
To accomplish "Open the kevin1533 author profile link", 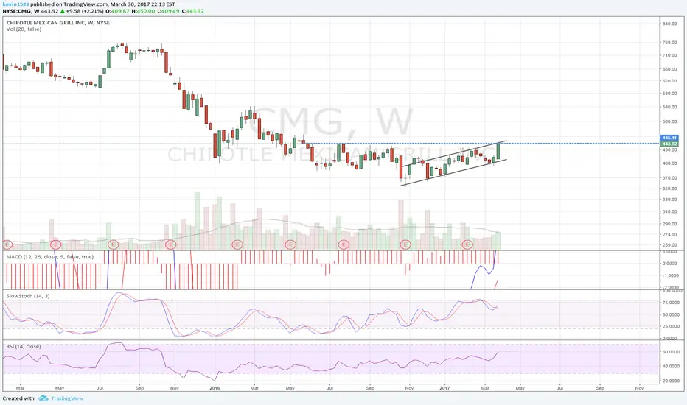I will (15, 4).
